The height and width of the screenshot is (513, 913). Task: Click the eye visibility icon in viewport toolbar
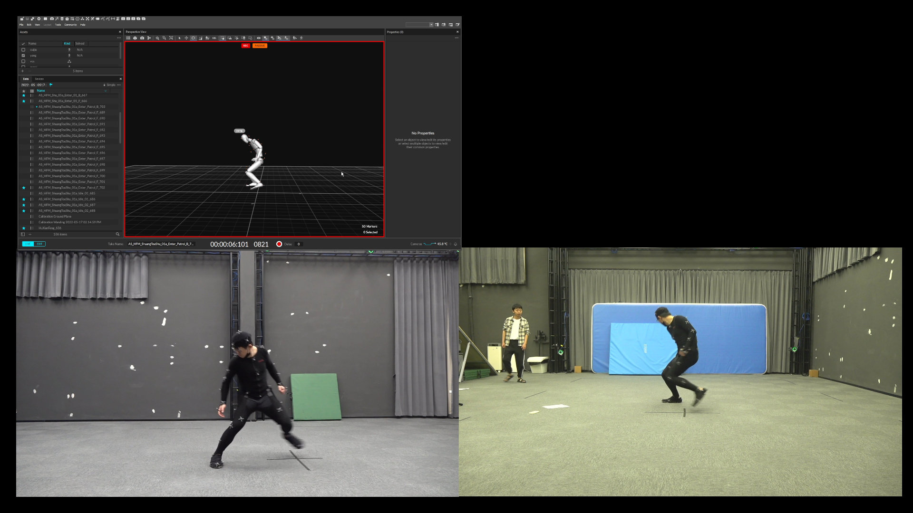tap(259, 38)
